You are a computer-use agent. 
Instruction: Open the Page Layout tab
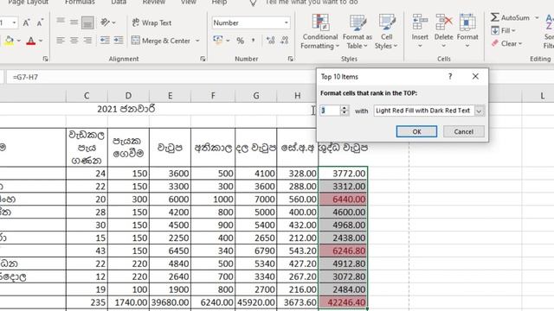coord(29,3)
